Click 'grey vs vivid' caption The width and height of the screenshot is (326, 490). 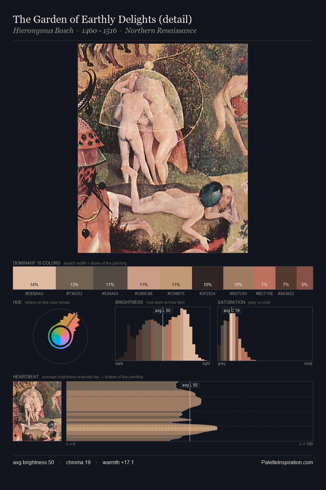coord(259,302)
